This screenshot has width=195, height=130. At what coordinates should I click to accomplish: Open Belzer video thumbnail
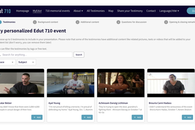click(x=22, y=83)
